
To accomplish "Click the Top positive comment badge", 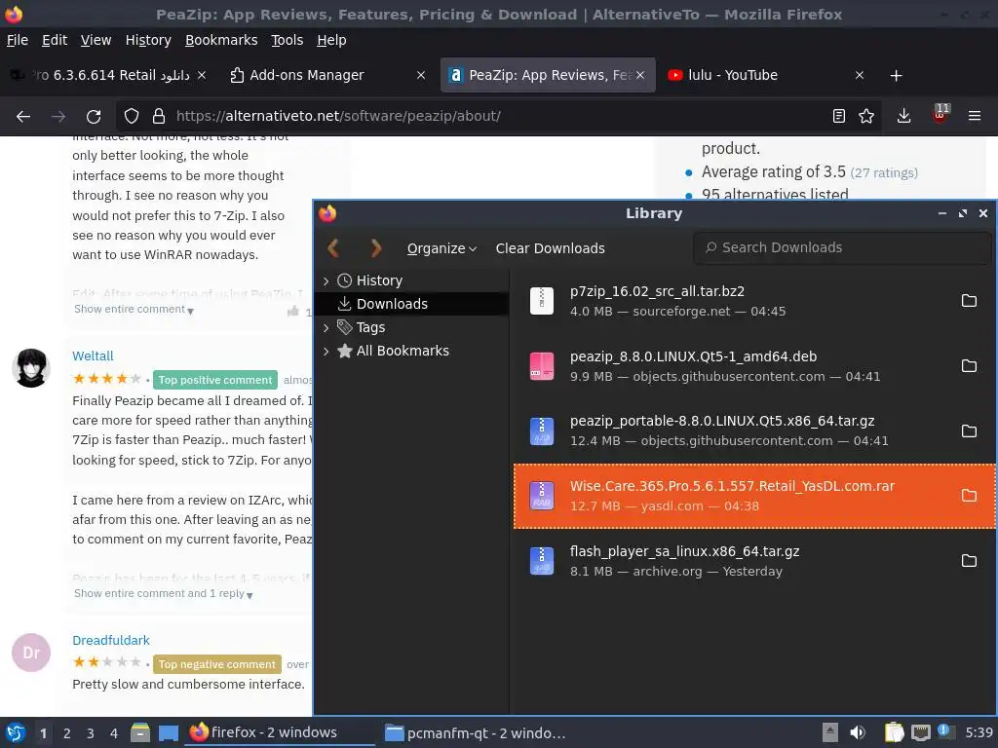I will click(x=215, y=380).
